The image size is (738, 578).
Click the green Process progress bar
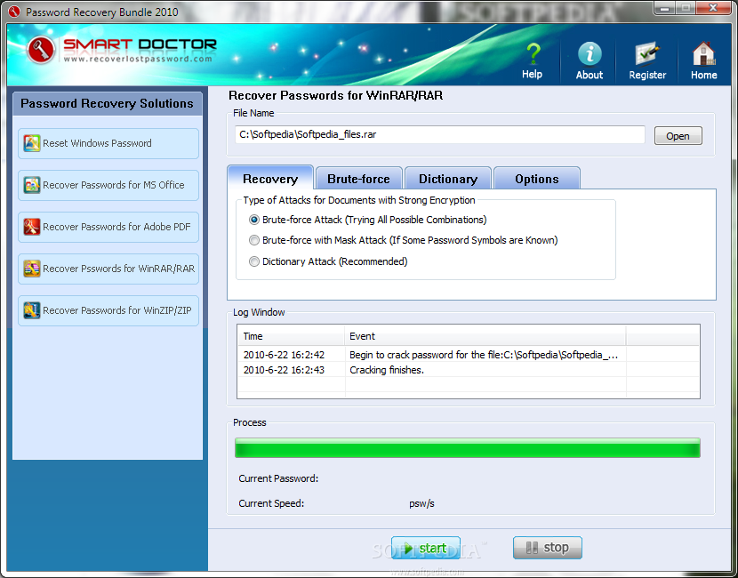(x=468, y=448)
